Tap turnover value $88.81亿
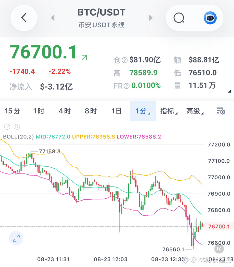 [204, 60]
